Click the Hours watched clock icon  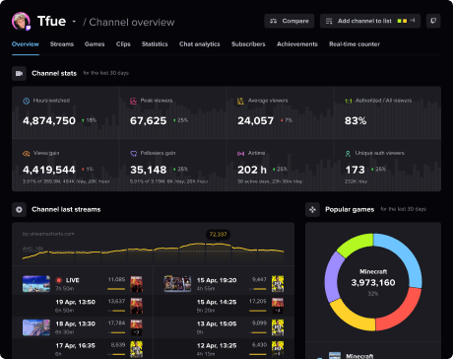coord(27,101)
